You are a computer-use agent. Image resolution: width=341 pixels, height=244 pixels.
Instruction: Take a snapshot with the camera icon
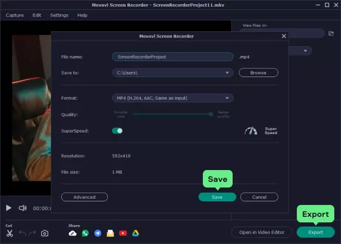click(45, 233)
